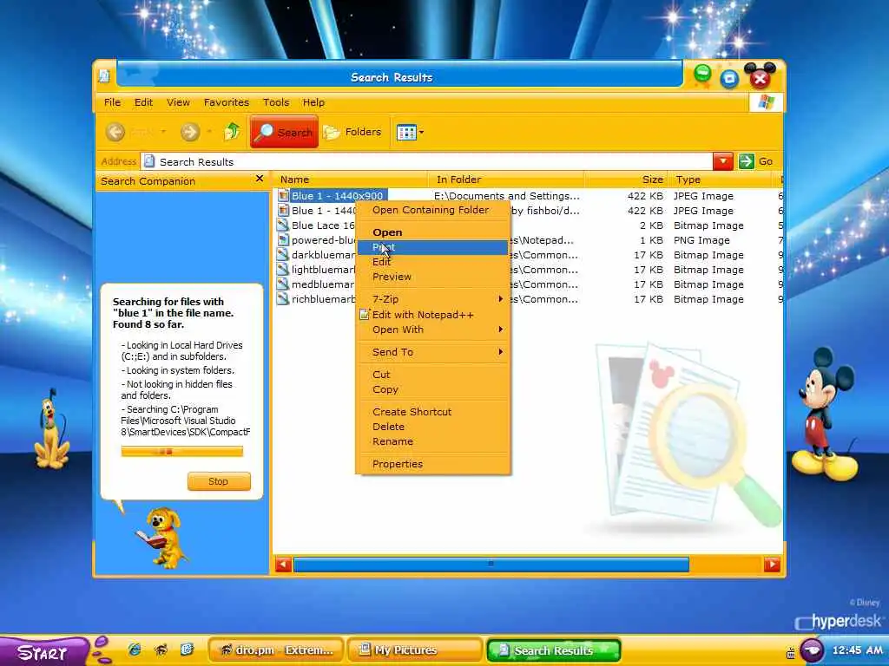Click the search progress bar
Viewport: 889px width, 666px height.
coord(182,451)
